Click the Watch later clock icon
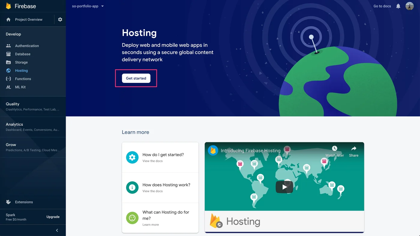This screenshot has height=236, width=420. pos(334,148)
